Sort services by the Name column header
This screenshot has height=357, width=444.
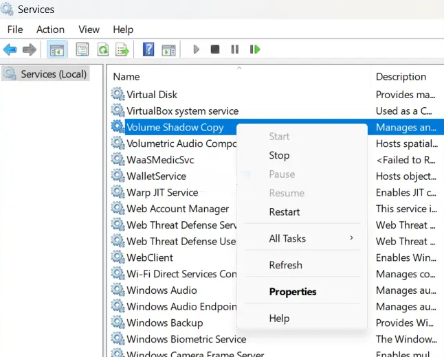click(x=126, y=77)
